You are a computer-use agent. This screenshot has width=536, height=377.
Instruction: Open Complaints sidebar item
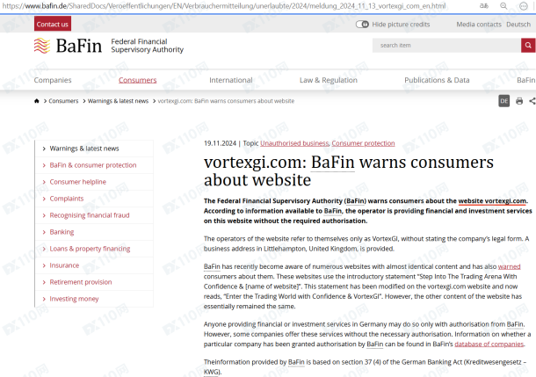tap(67, 199)
